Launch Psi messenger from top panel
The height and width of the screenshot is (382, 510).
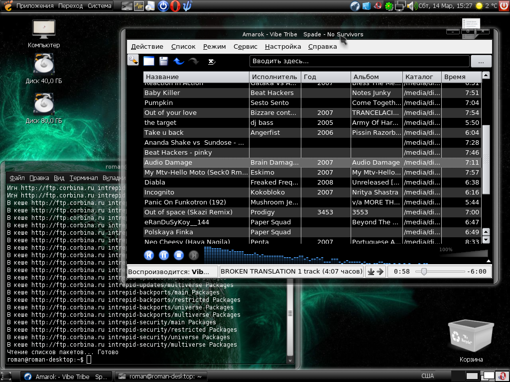[x=187, y=6]
